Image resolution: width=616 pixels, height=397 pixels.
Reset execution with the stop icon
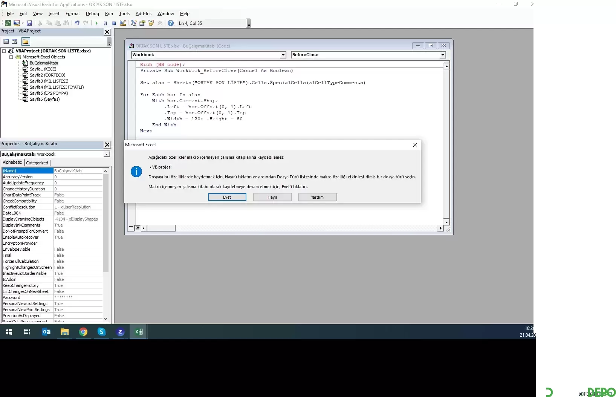pos(114,23)
